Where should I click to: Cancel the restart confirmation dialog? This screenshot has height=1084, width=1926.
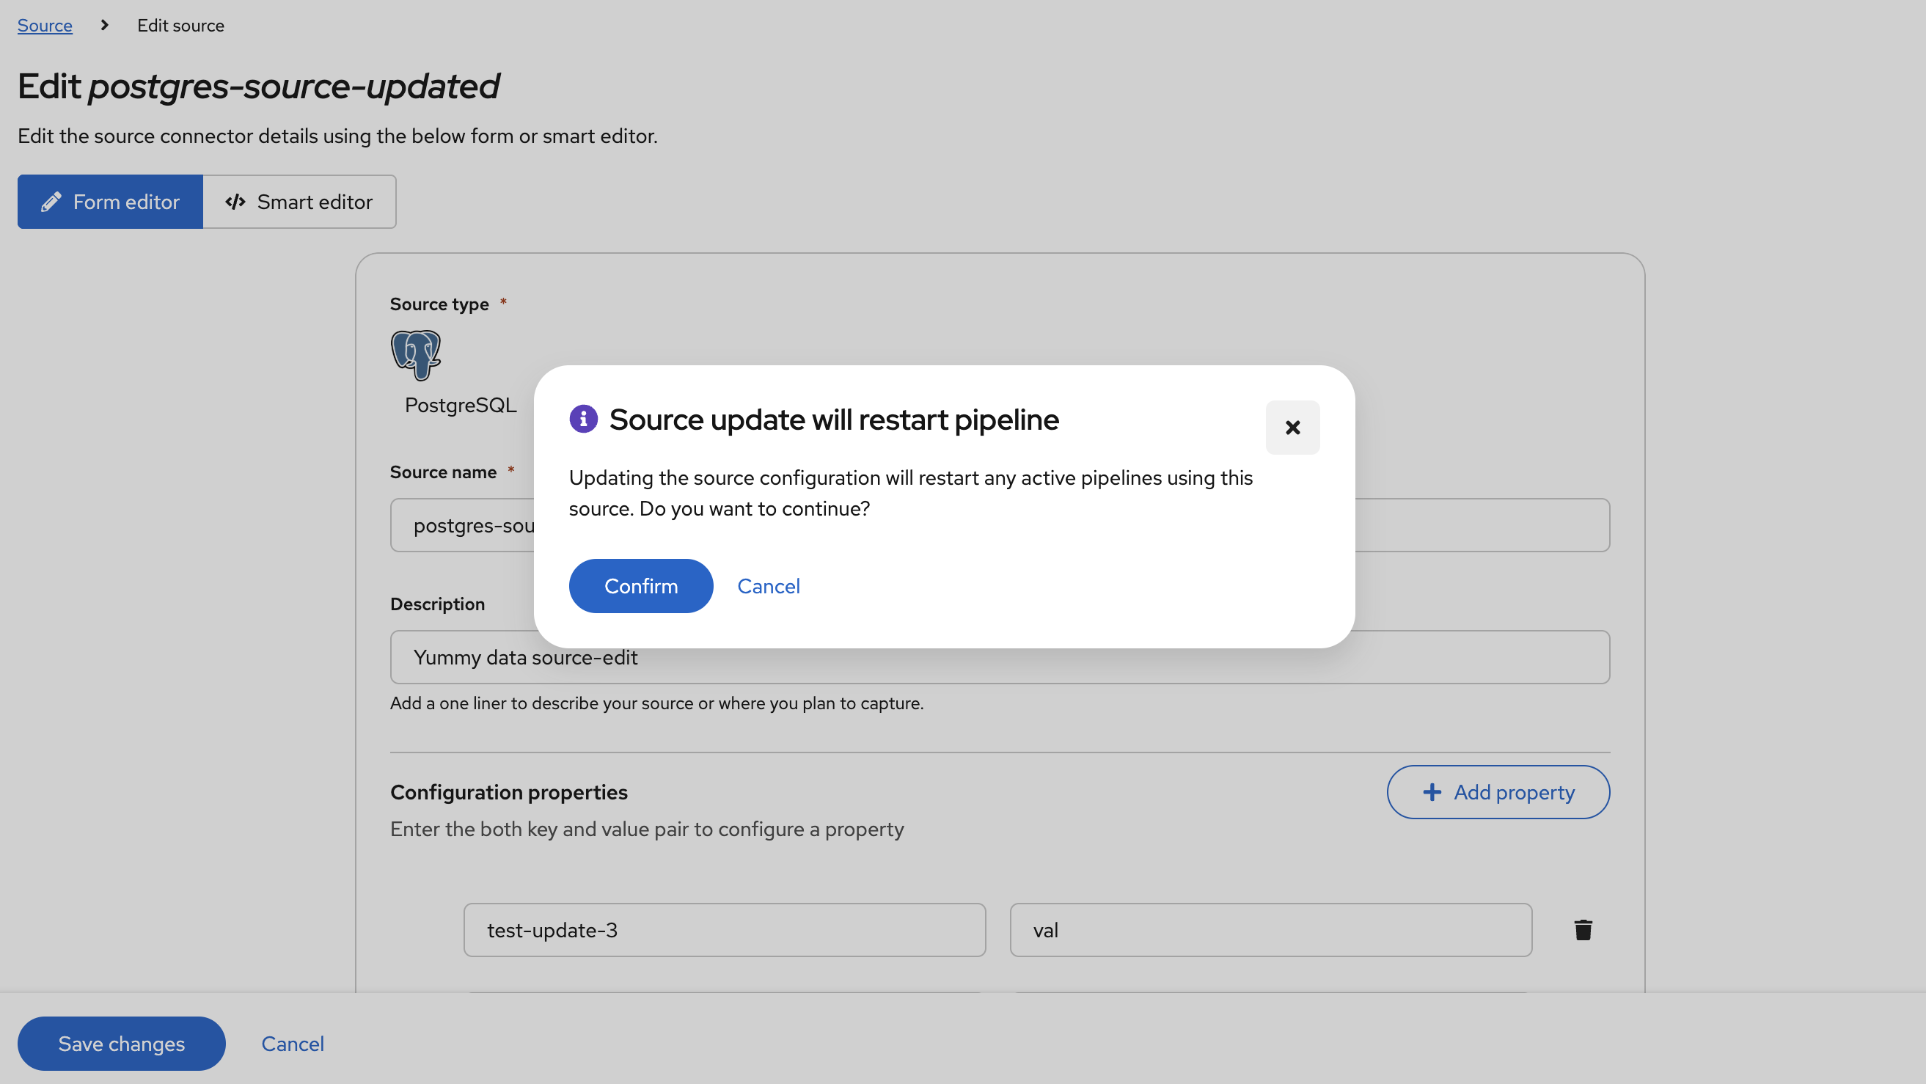point(769,586)
